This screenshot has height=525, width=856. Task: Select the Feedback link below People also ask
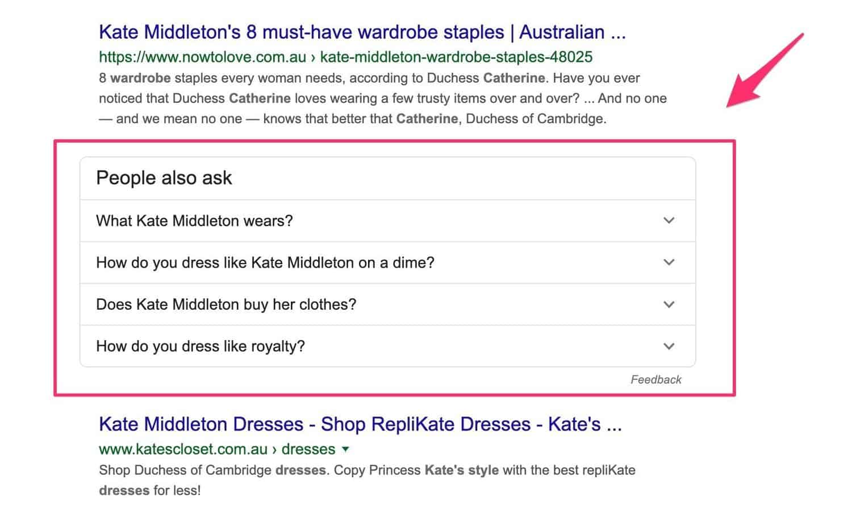(655, 380)
